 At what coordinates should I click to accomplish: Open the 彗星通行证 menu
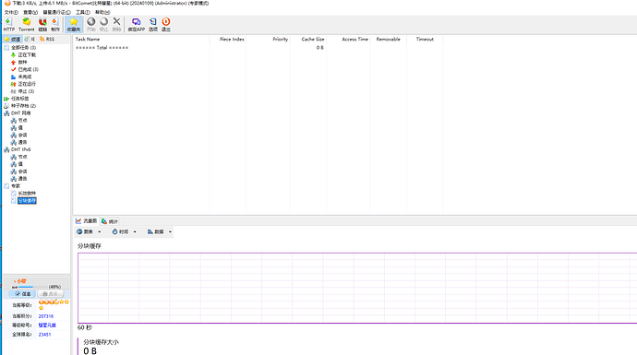(56, 12)
